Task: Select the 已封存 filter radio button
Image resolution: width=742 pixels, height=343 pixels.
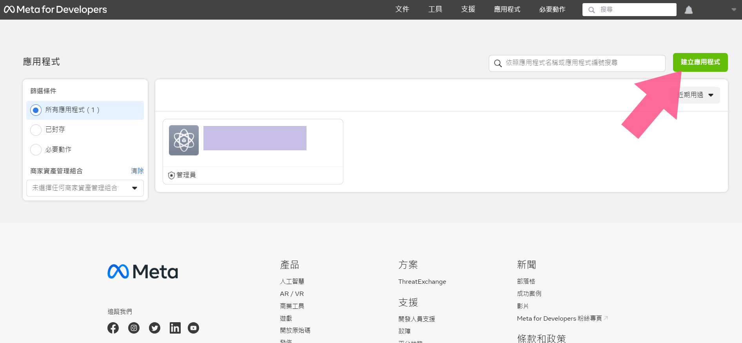Action: pyautogui.click(x=36, y=130)
